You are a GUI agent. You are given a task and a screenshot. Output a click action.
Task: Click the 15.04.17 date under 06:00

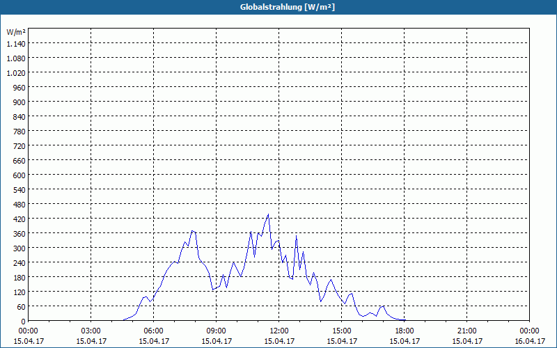[153, 341]
